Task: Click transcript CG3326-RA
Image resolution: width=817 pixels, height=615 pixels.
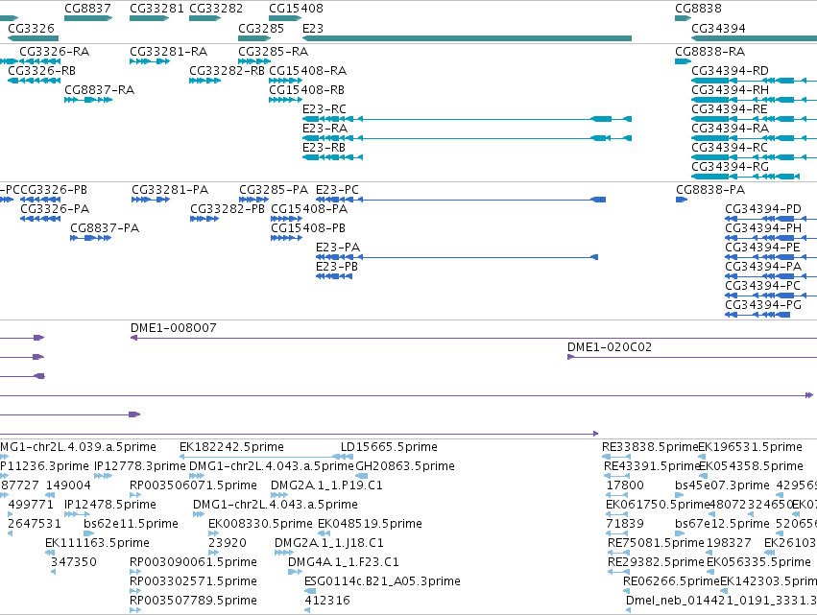Action: [54, 52]
